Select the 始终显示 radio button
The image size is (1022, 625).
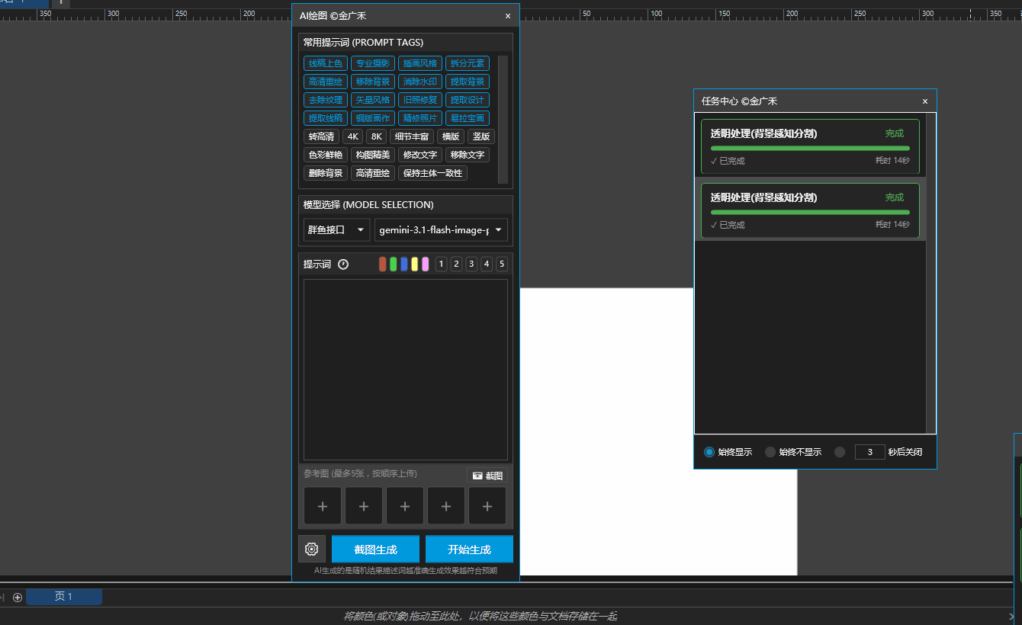709,452
